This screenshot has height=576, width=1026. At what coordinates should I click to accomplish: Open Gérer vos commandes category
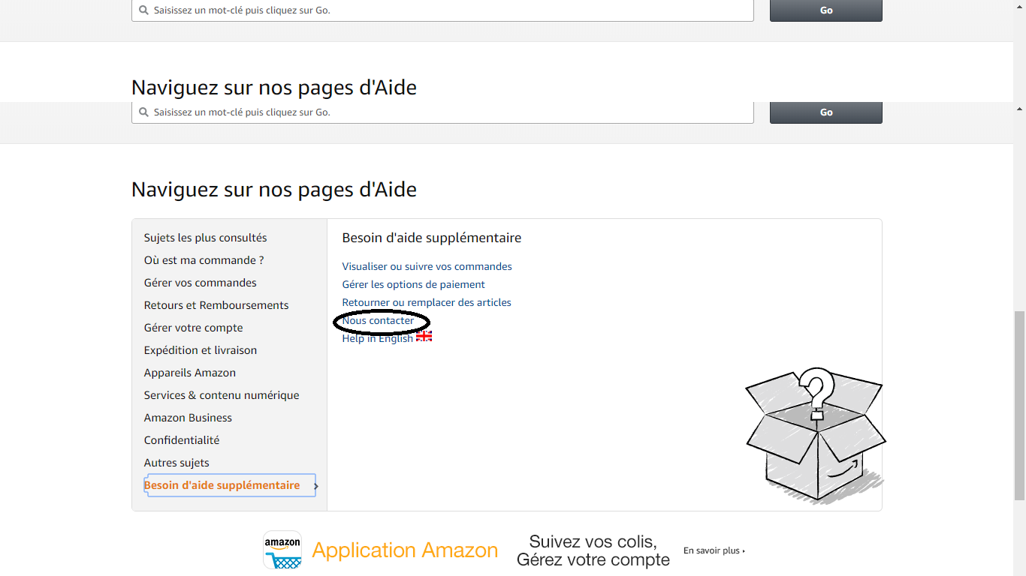click(200, 283)
